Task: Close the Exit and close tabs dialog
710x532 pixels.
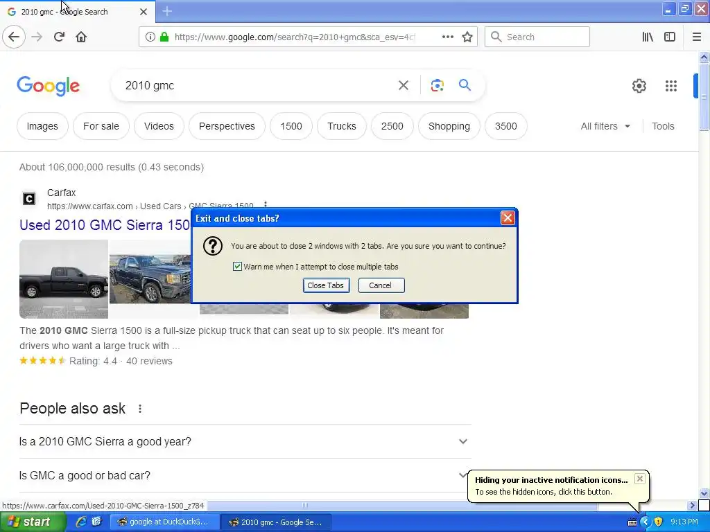Action: pyautogui.click(x=508, y=218)
